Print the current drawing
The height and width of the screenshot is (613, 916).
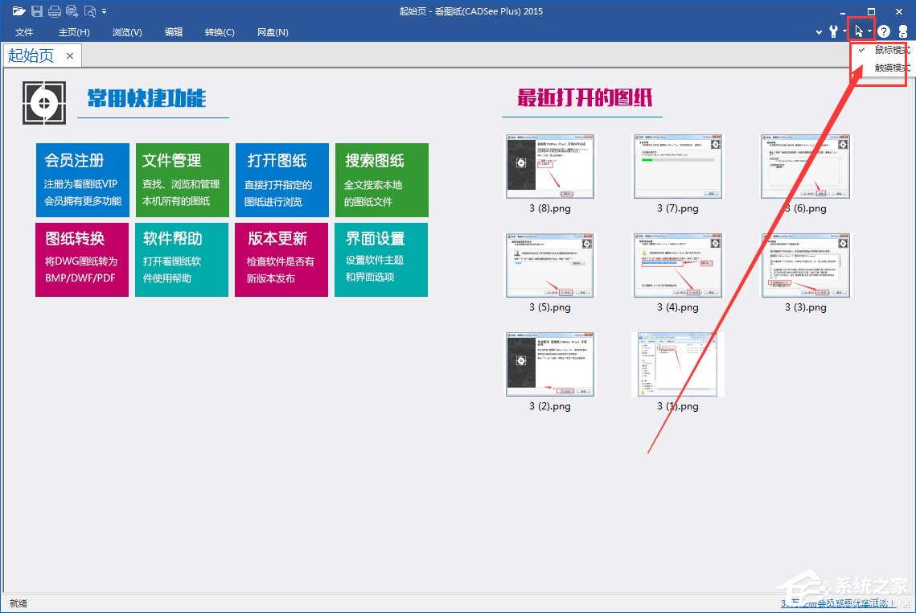point(55,11)
